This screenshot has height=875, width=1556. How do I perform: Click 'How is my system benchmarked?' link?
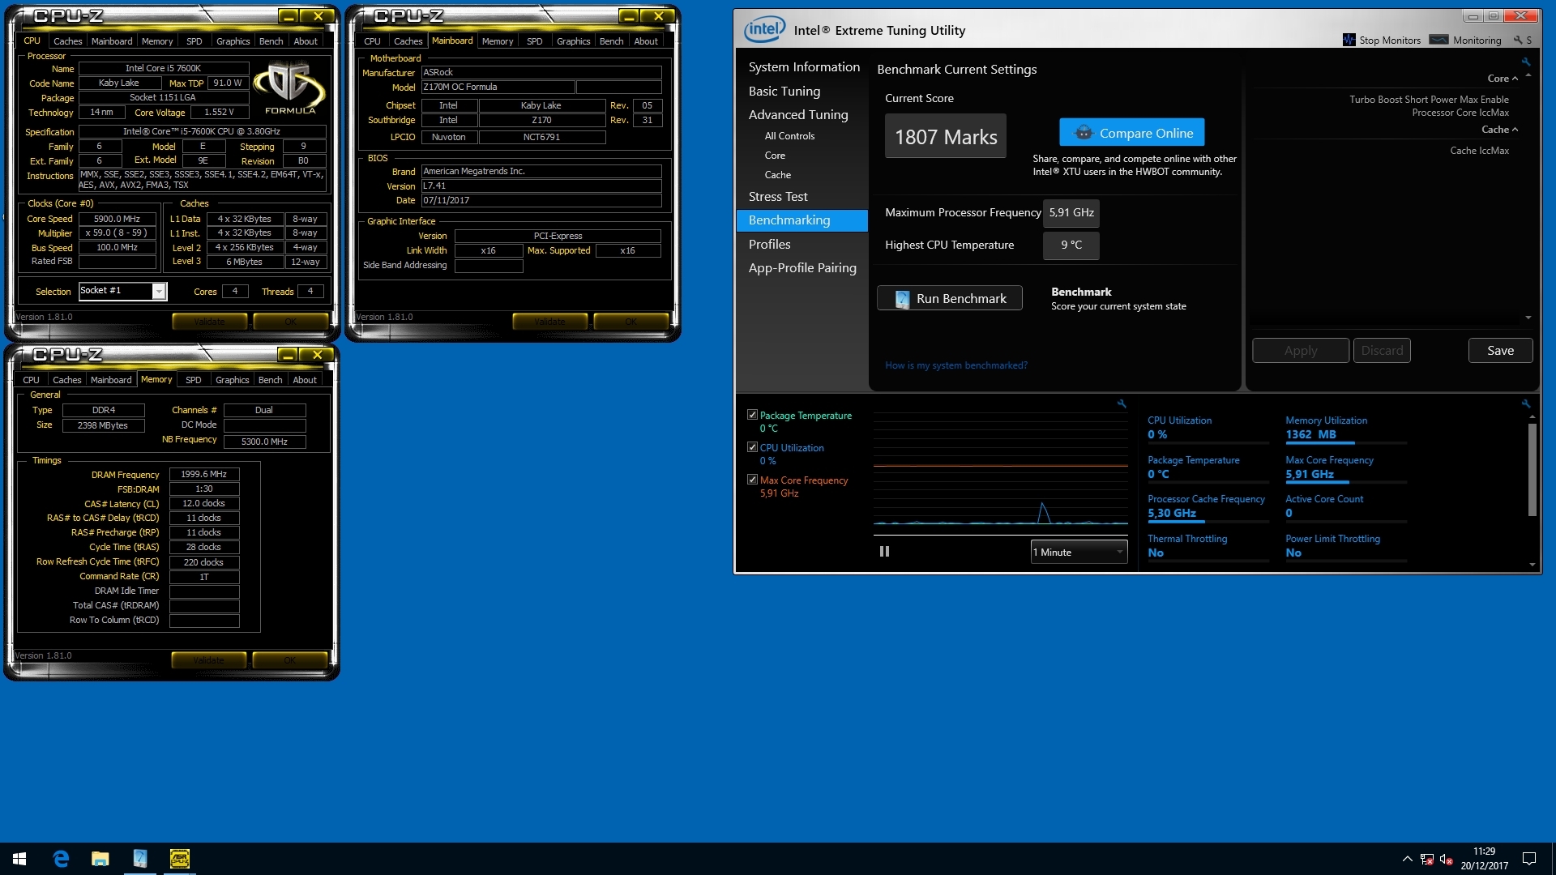click(x=956, y=365)
